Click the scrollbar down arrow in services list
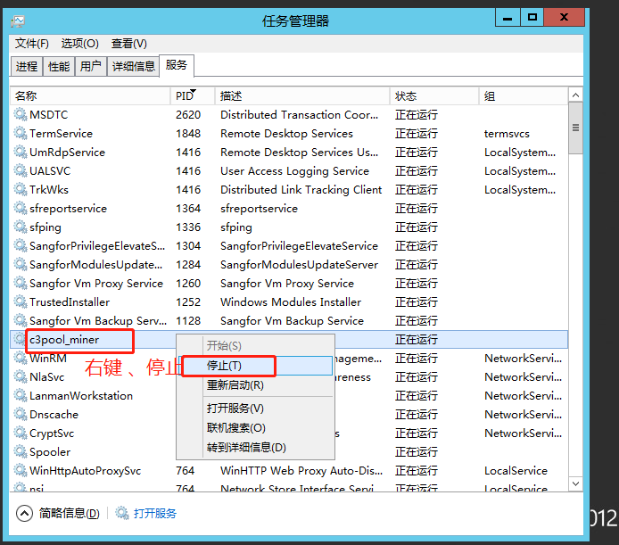Image resolution: width=619 pixels, height=545 pixels. coord(576,485)
